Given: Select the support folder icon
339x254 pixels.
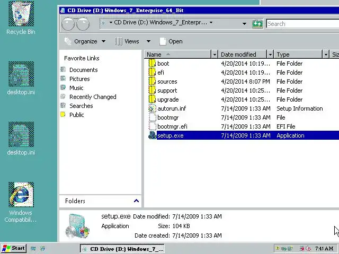Looking at the screenshot, I should pos(152,90).
